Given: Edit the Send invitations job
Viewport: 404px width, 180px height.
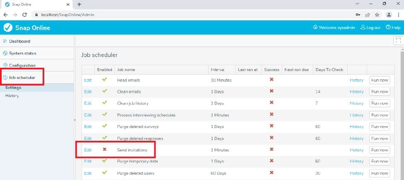Looking at the screenshot, I should click(x=88, y=150).
